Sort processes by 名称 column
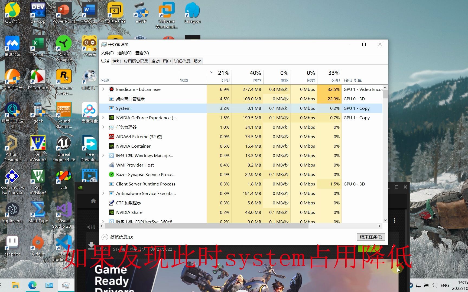Viewport: 468px width, 292px height. coord(138,77)
